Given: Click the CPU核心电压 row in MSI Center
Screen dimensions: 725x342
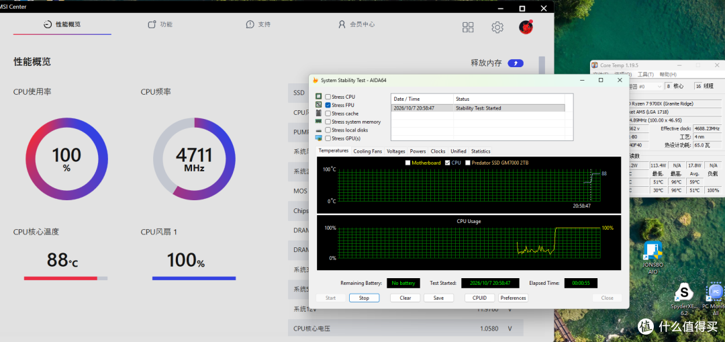Looking at the screenshot, I should (405, 329).
